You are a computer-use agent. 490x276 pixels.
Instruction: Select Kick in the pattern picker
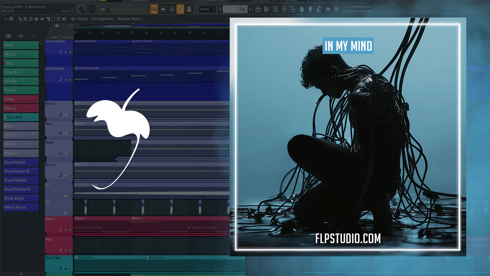(x=21, y=45)
